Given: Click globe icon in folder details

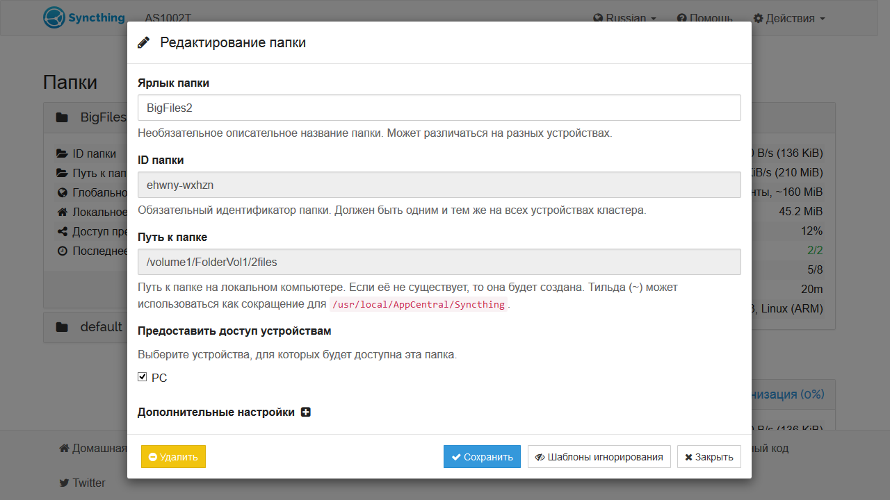Looking at the screenshot, I should tap(62, 192).
